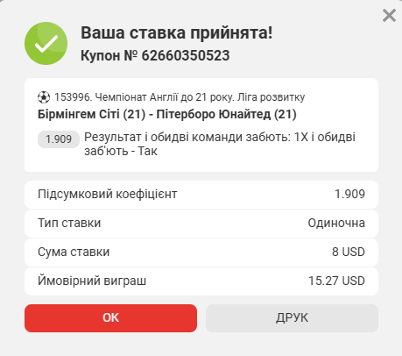
Task: Select the coupon number 62660350523
Action: 186,55
